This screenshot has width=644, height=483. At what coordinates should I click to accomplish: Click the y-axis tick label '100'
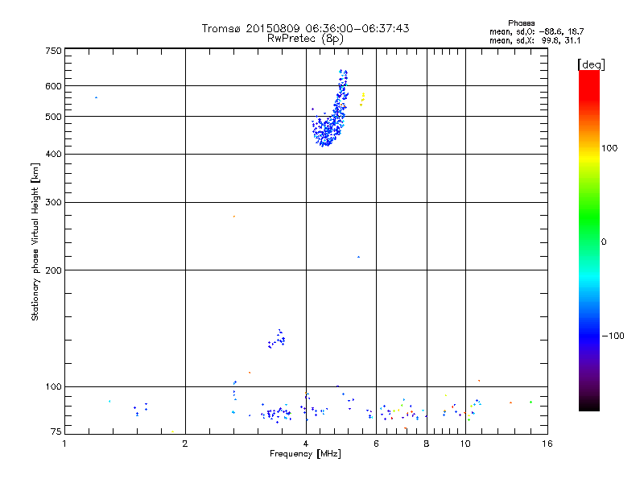[x=53, y=386]
